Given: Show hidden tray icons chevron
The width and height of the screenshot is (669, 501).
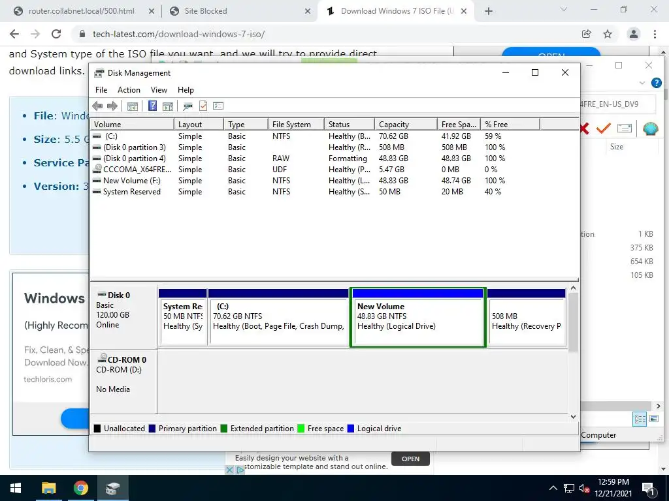Looking at the screenshot, I should 553,488.
